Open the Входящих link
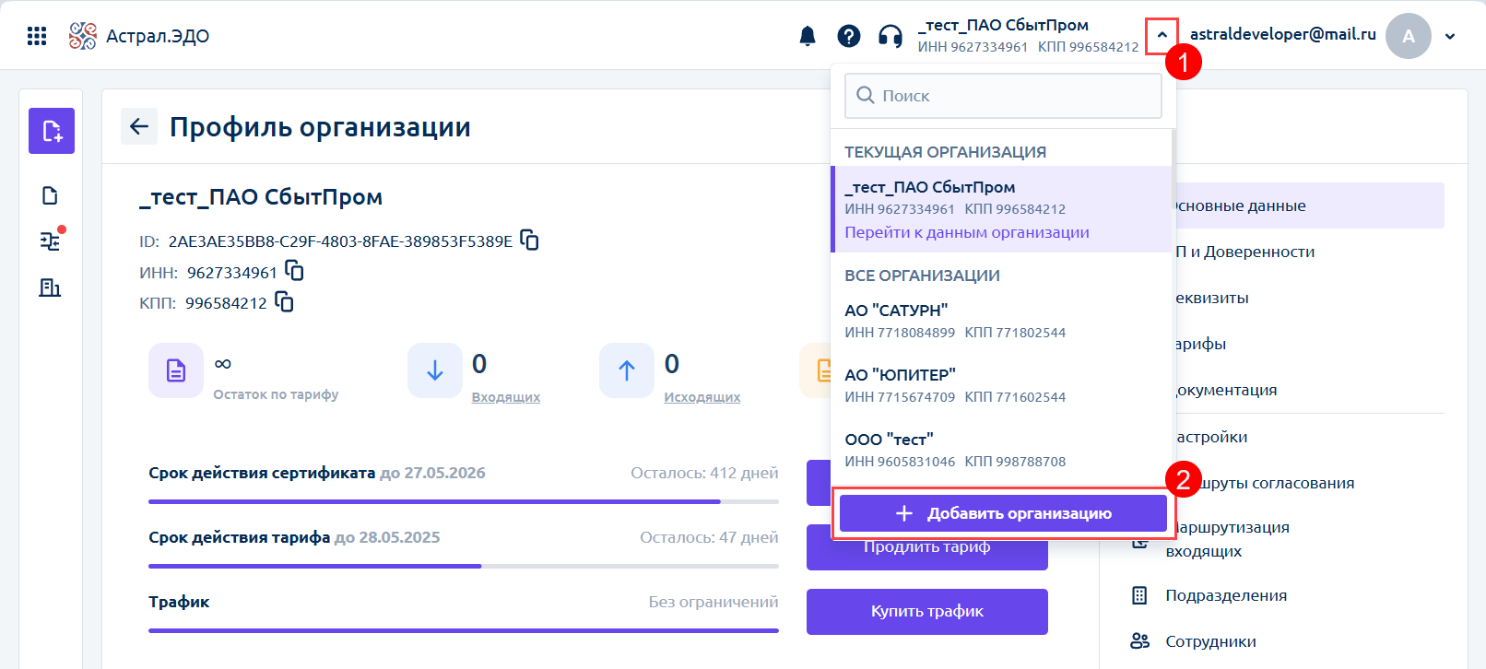The width and height of the screenshot is (1486, 669). [506, 397]
